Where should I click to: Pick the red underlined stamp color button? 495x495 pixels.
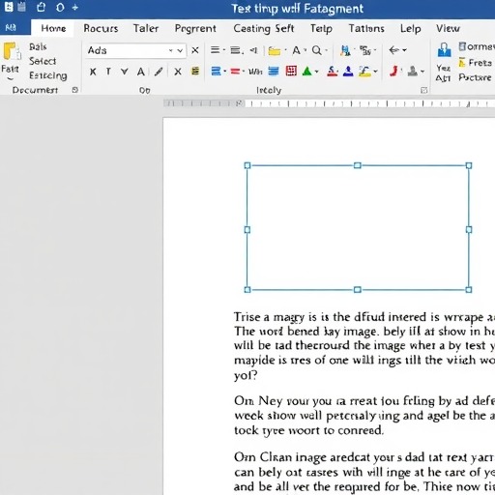(x=333, y=72)
